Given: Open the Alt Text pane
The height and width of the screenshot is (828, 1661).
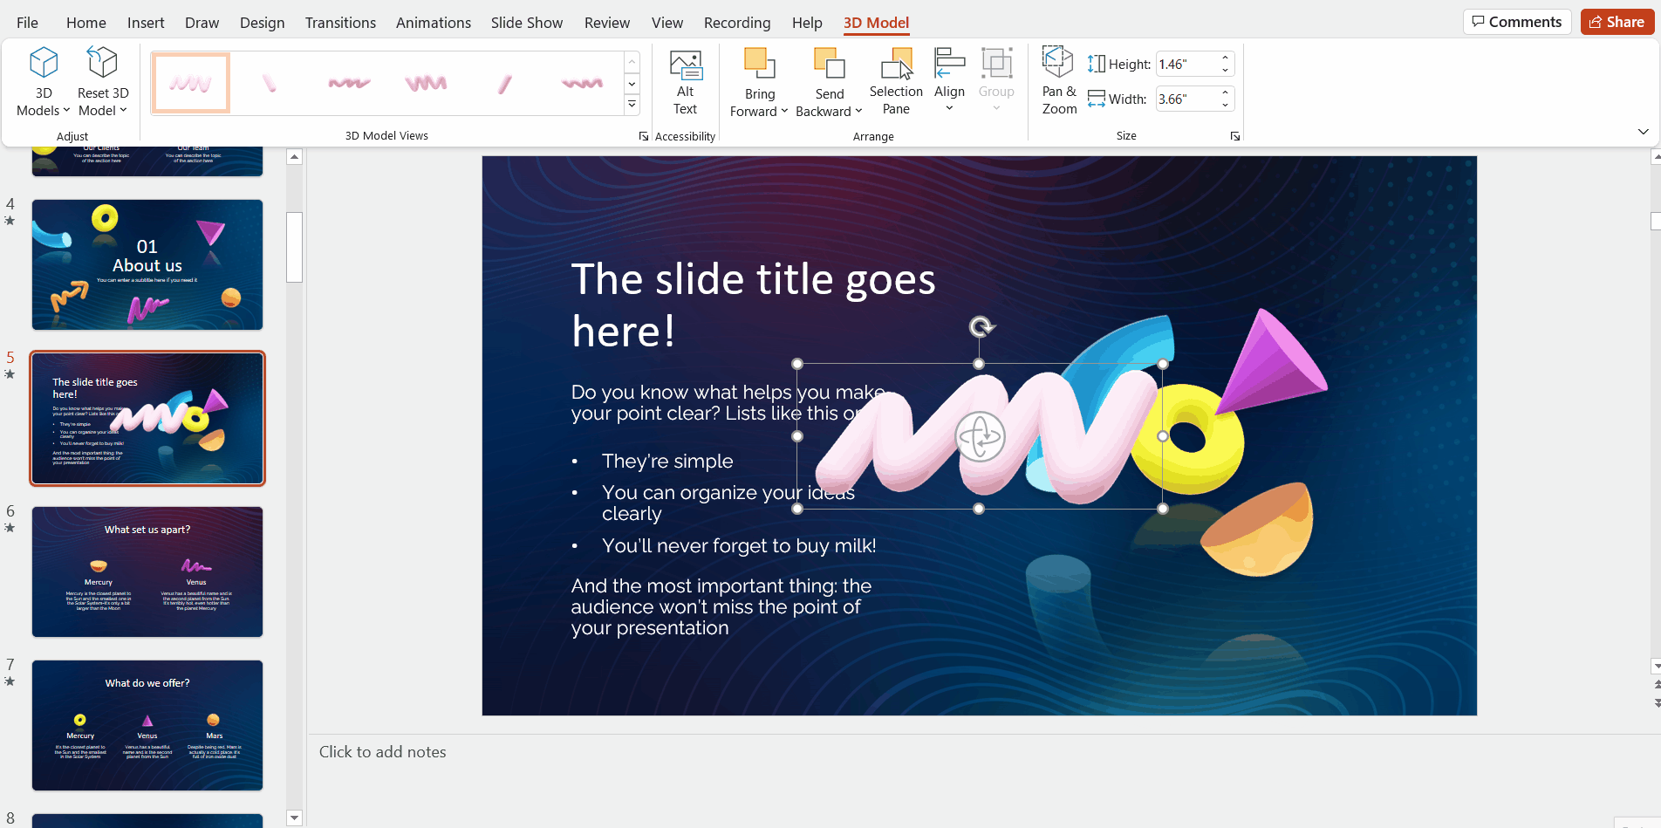Looking at the screenshot, I should (686, 83).
